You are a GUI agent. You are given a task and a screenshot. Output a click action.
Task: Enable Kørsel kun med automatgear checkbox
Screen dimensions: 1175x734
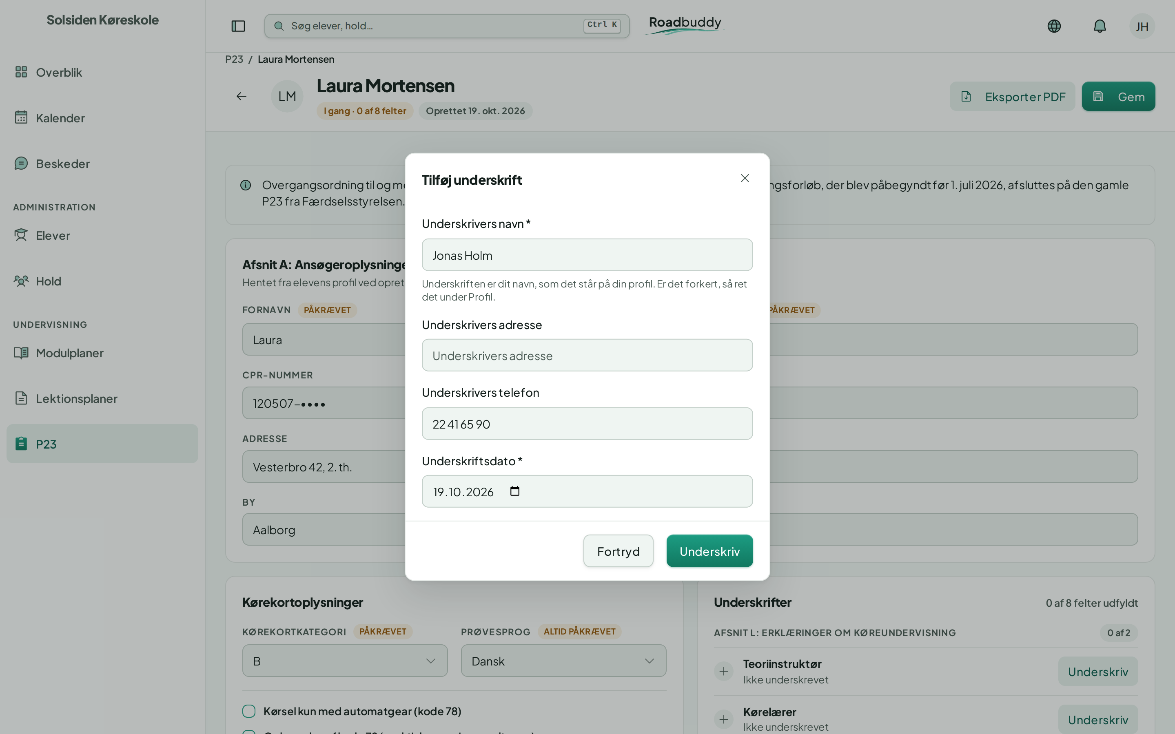click(x=248, y=711)
